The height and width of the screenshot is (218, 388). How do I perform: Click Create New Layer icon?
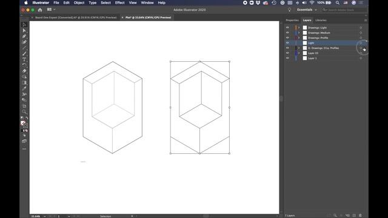pyautogui.click(x=354, y=216)
